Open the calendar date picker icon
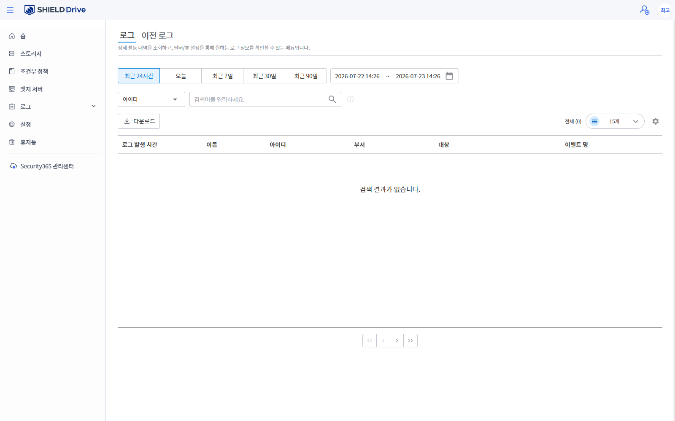Screen dimensions: 675x421 tap(449, 76)
